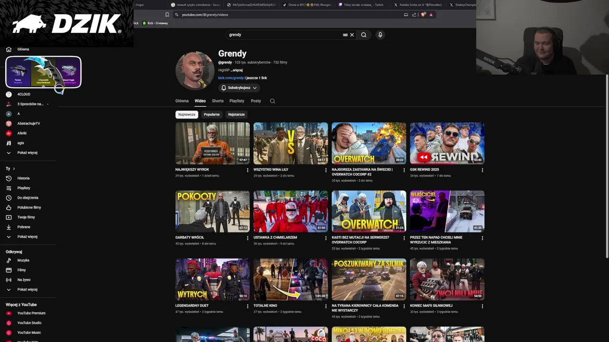Open YouTube Premium link in sidebar
Viewport: 609px width, 342px height.
pos(27,313)
